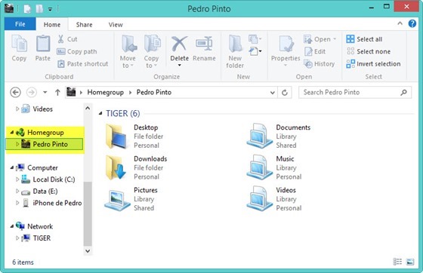
Task: Select Network in the navigation pane
Action: tap(40, 226)
